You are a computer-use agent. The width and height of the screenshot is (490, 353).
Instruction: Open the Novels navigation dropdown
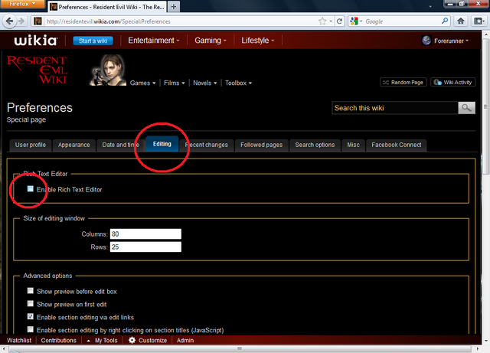click(204, 83)
